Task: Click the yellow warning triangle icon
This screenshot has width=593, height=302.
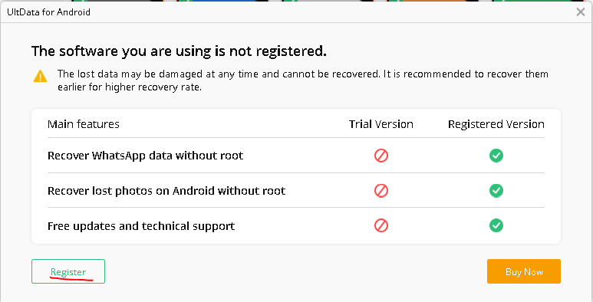Action: pos(40,76)
